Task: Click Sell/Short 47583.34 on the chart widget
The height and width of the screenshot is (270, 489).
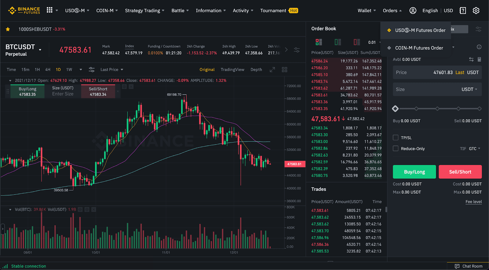Action: point(98,91)
